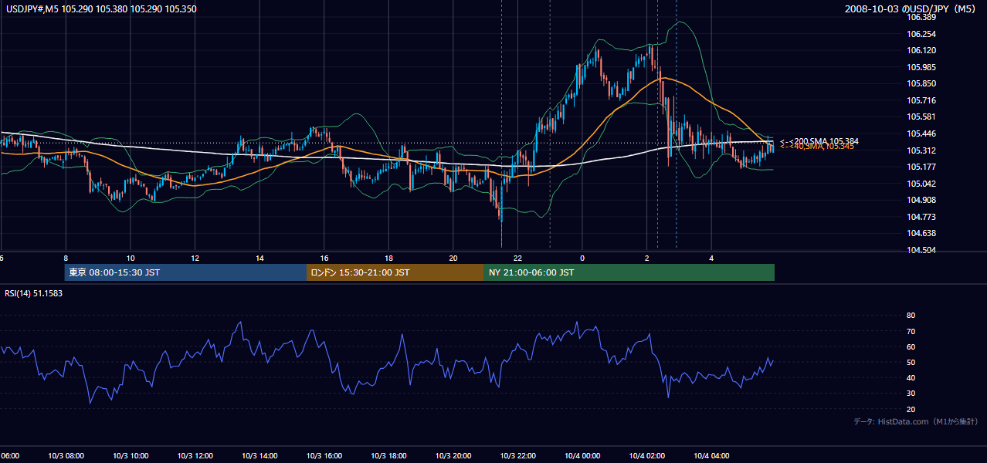Image resolution: width=987 pixels, height=463 pixels.
Task: Click the 10/4 02:00 time label
Action: click(x=647, y=455)
